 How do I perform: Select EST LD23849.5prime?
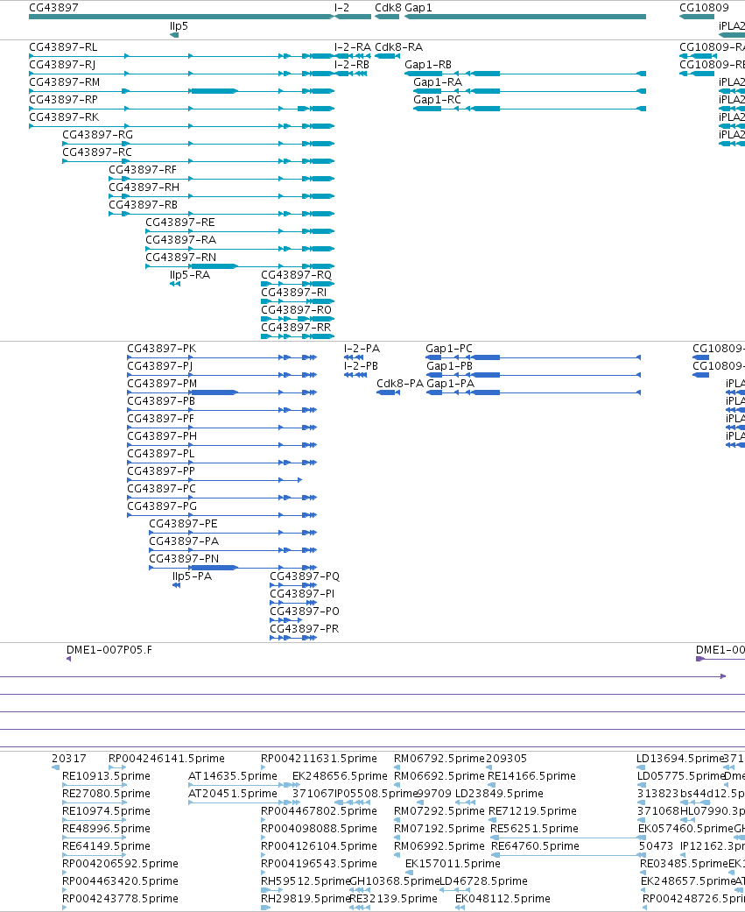pos(466,802)
